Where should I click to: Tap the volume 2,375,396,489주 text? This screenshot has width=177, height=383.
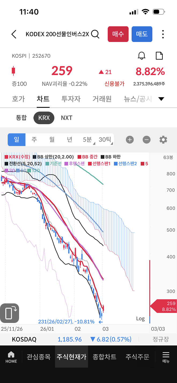tap(149, 84)
